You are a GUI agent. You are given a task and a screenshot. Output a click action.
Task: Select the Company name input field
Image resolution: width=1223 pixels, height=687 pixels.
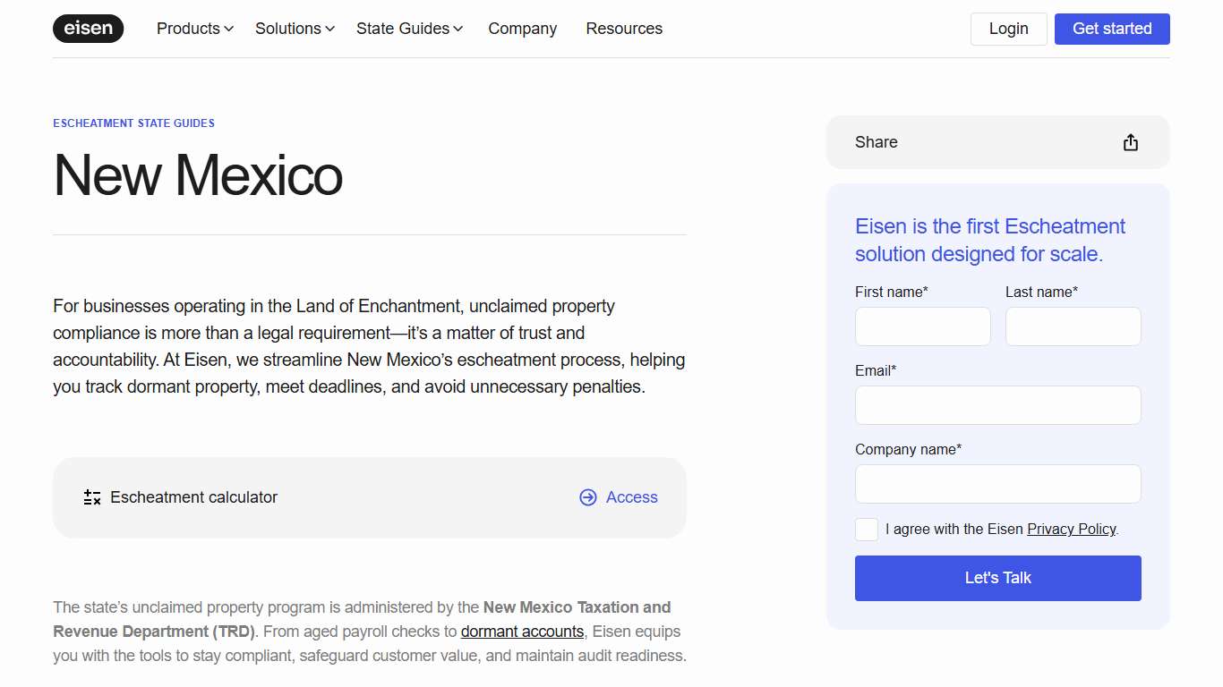pyautogui.click(x=997, y=484)
